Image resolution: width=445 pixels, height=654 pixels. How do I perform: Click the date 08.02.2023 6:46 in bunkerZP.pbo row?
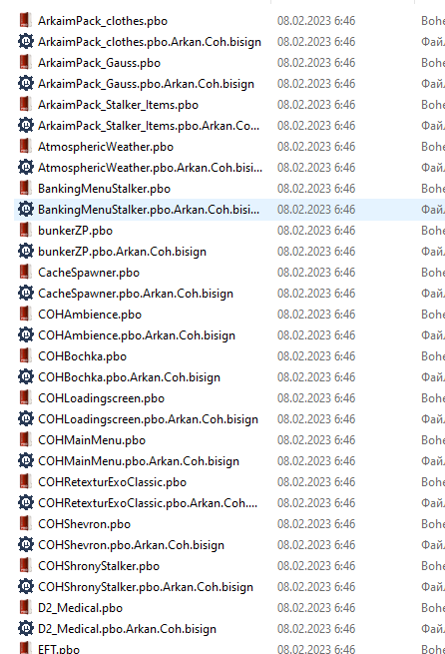coord(316,231)
